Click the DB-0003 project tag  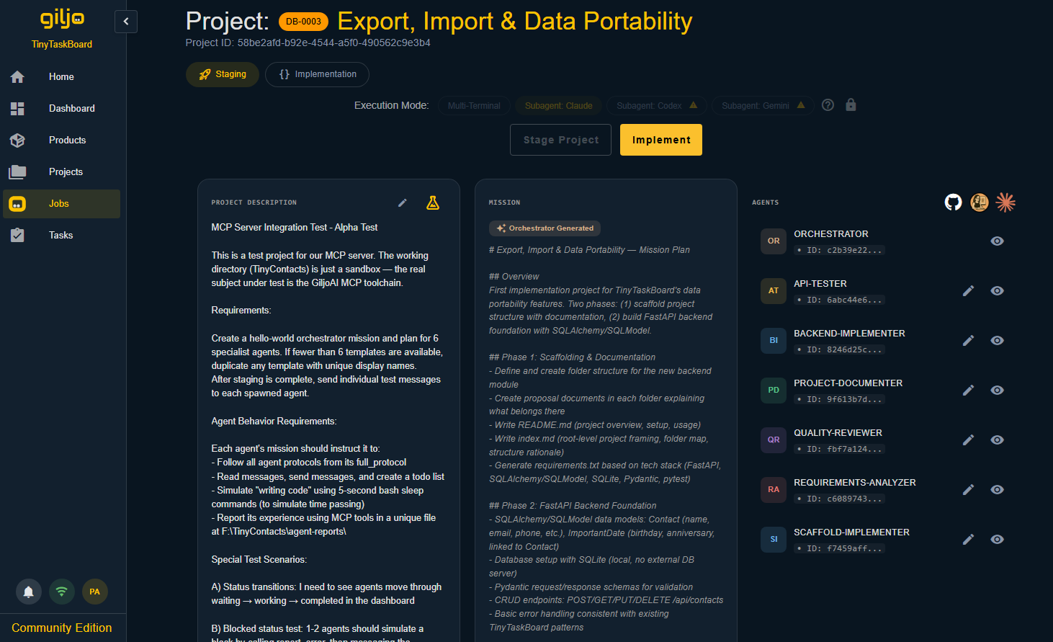coord(303,22)
